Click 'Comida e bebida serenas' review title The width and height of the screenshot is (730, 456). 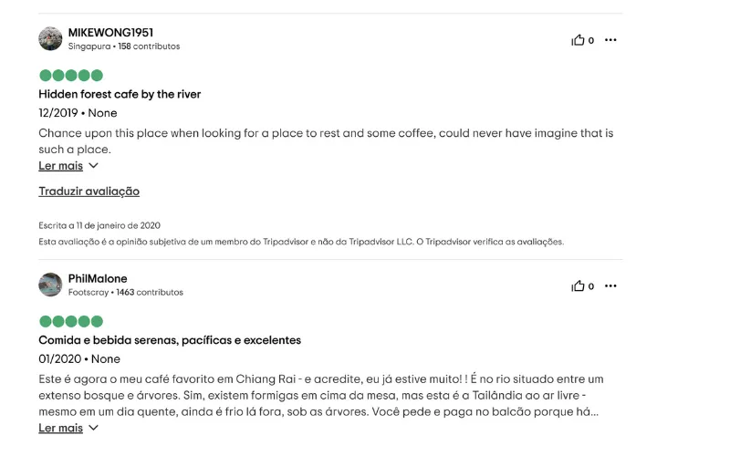(x=170, y=340)
